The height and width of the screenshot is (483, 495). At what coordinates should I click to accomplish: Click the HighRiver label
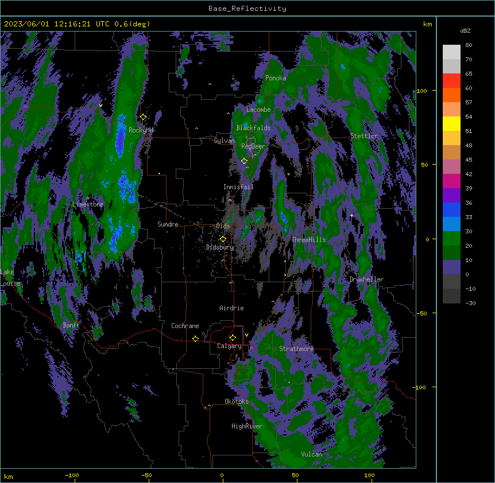[x=247, y=426]
